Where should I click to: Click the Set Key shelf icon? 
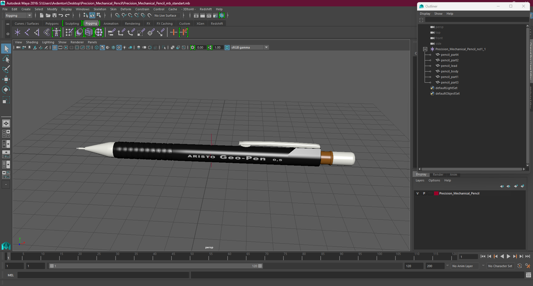(x=174, y=32)
